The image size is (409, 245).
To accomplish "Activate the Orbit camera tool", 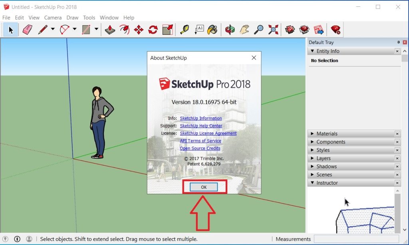I will (230, 30).
